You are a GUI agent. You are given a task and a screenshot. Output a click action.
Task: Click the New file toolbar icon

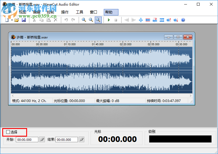click(7, 20)
